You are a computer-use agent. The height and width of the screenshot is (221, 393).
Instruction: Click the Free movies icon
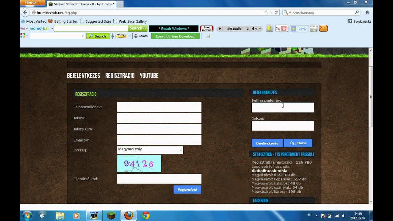coord(207,29)
